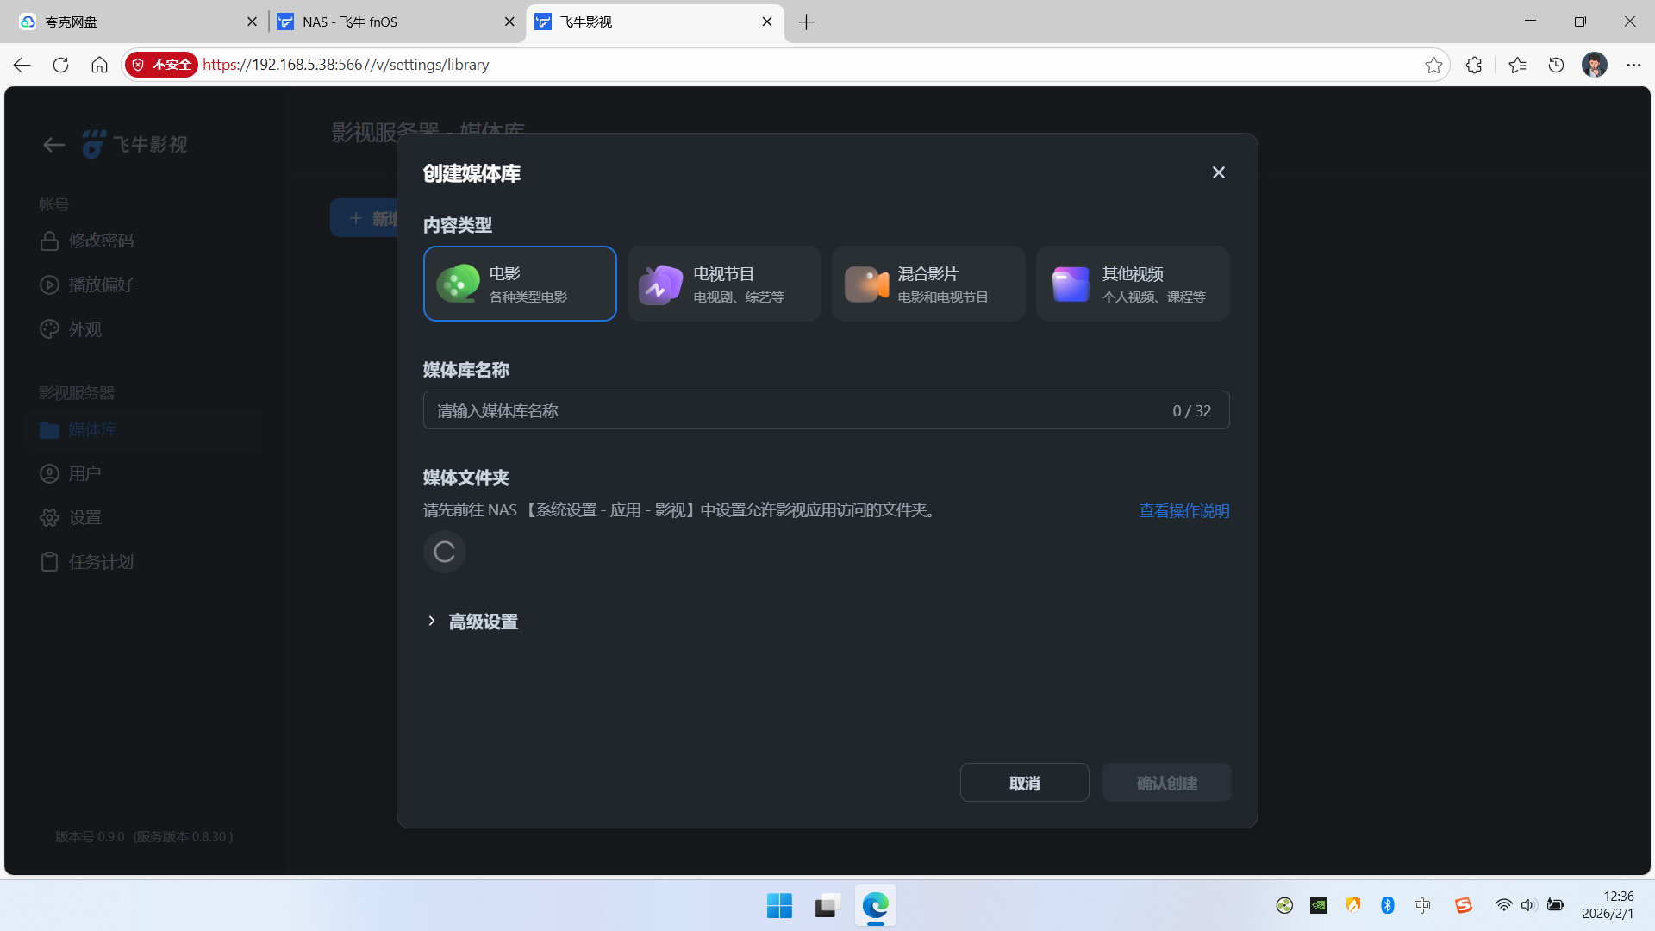Click the 媒体库 folder icon in sidebar
Image resolution: width=1655 pixels, height=931 pixels.
[49, 429]
